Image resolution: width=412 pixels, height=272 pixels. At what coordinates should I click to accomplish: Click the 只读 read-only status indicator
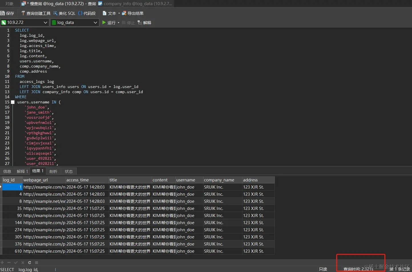click(323, 269)
